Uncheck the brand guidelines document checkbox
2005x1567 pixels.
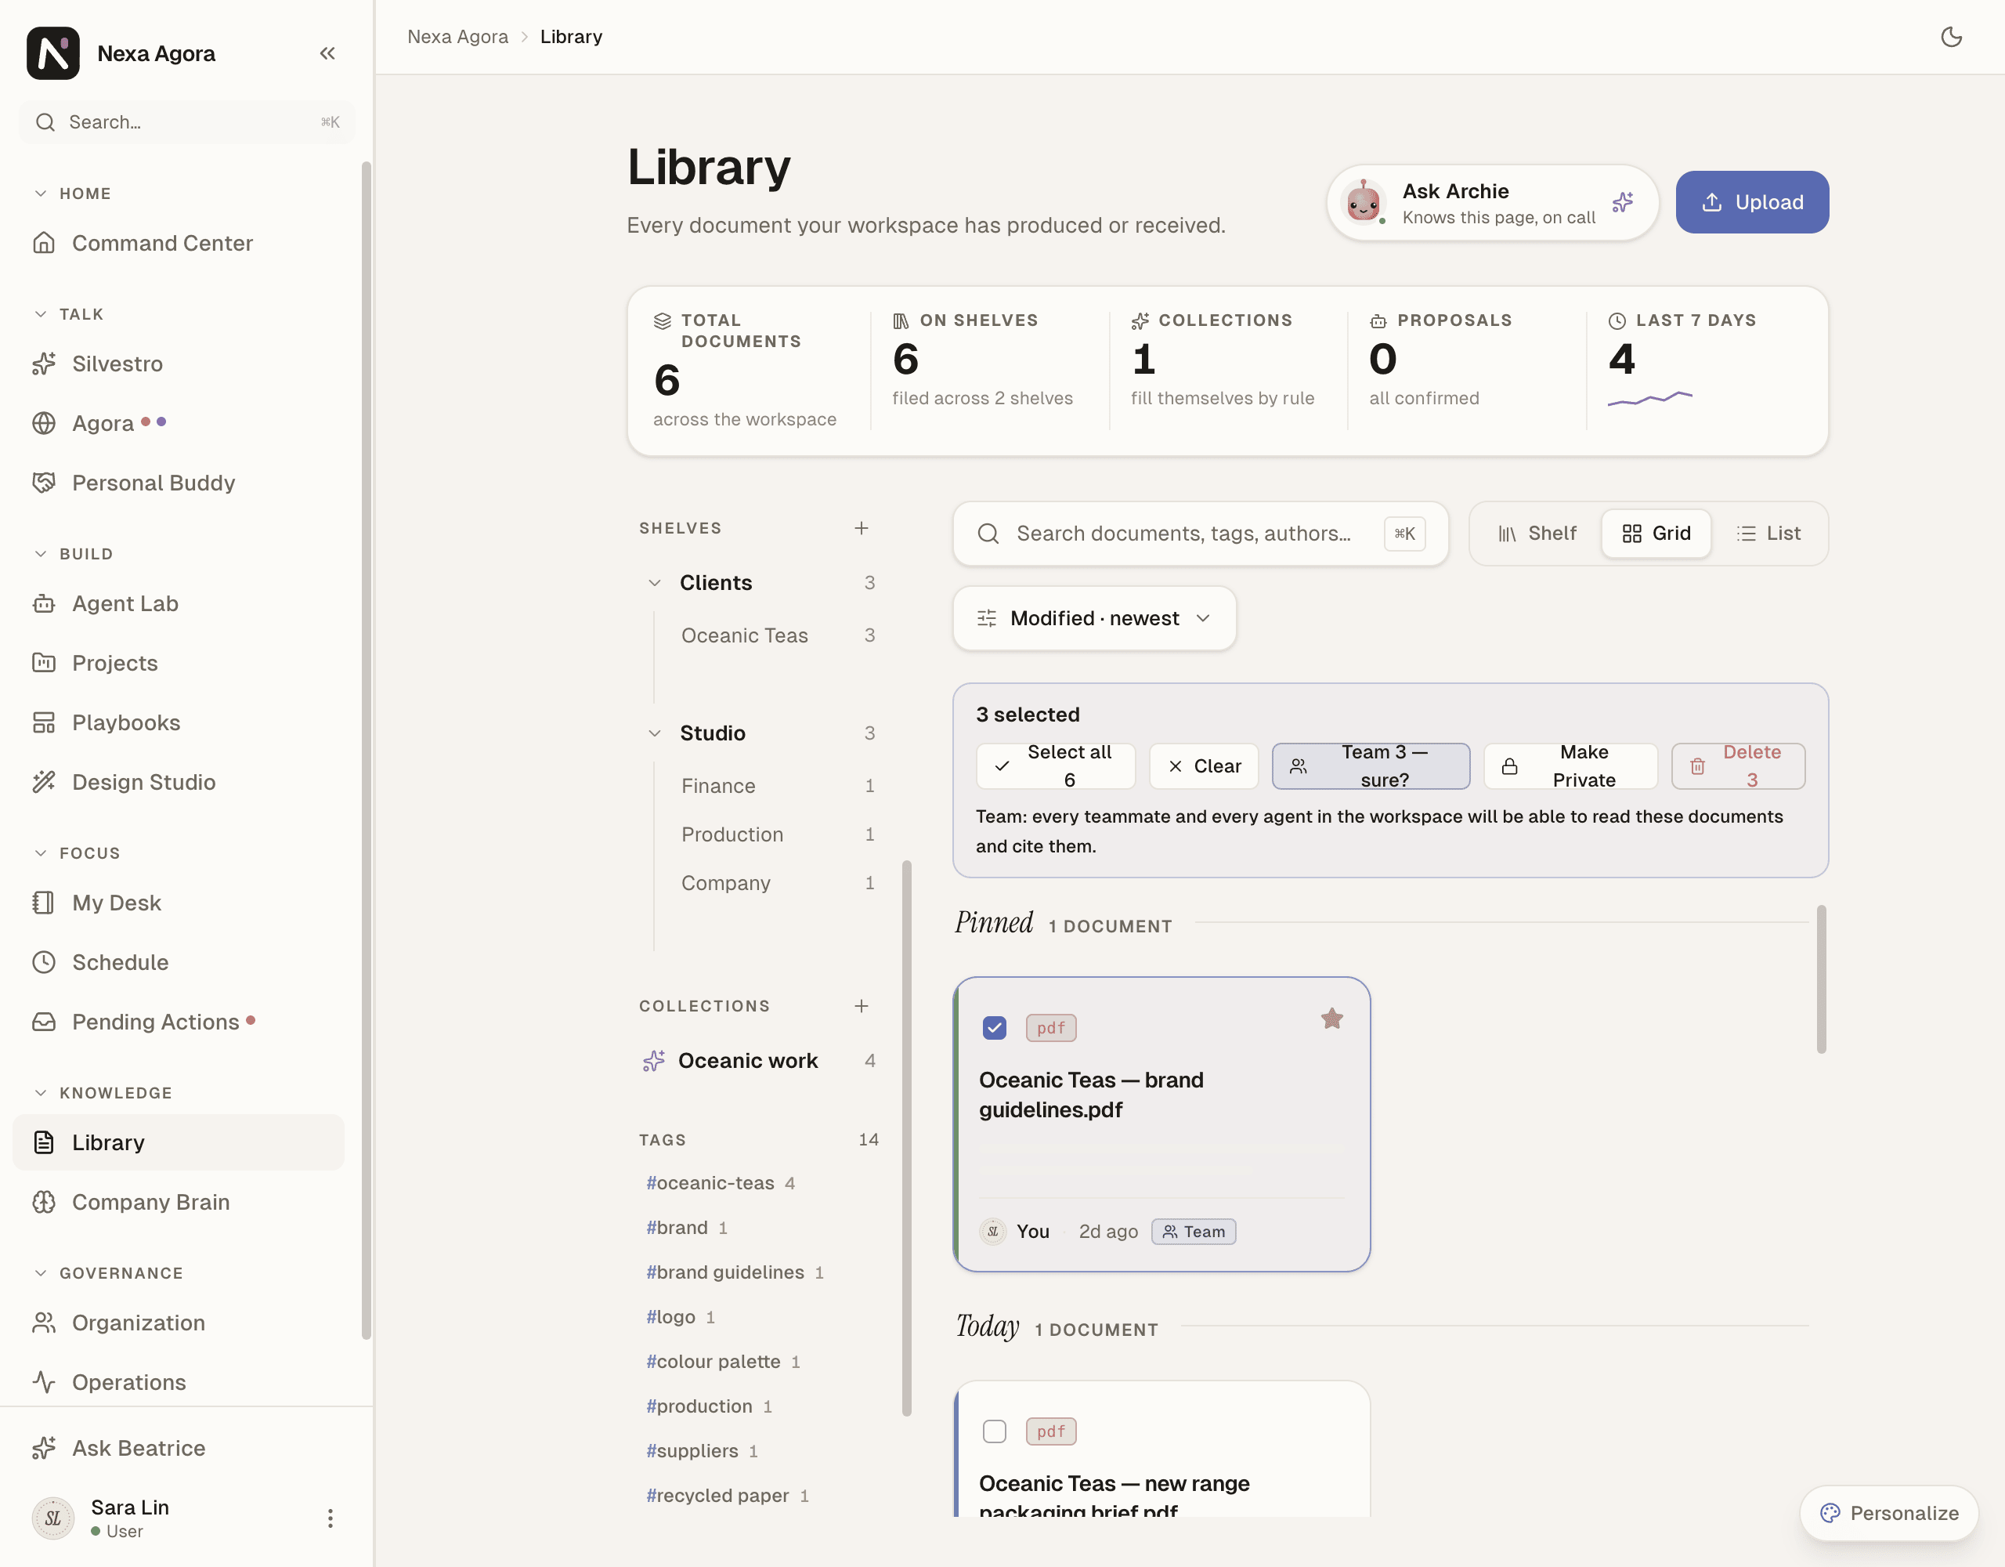tap(994, 1028)
